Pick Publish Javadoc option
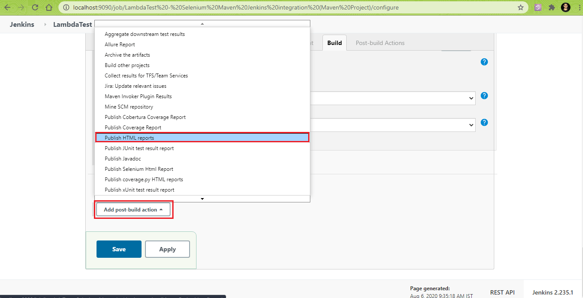 coord(202,159)
